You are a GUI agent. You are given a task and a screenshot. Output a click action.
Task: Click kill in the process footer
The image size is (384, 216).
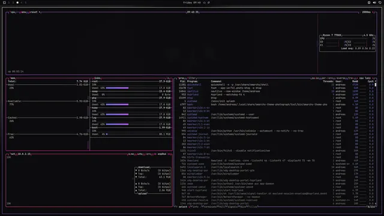(222, 206)
